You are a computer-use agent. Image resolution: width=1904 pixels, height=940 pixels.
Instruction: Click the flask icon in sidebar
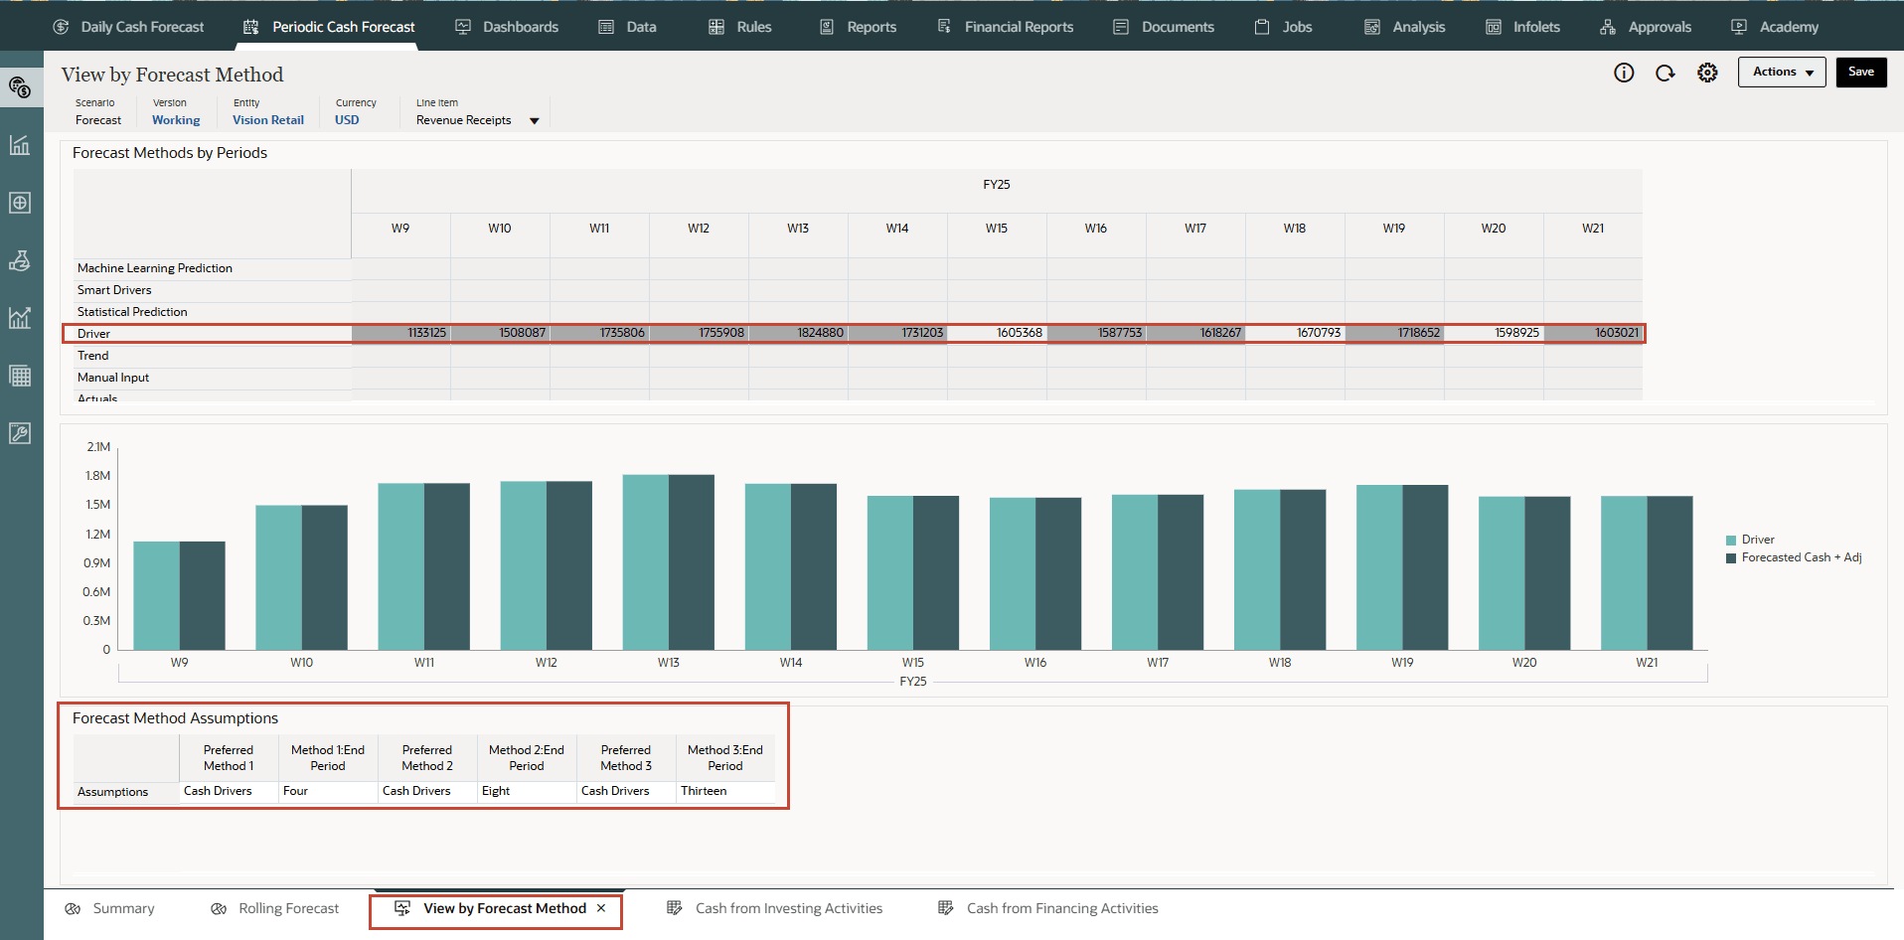(20, 260)
